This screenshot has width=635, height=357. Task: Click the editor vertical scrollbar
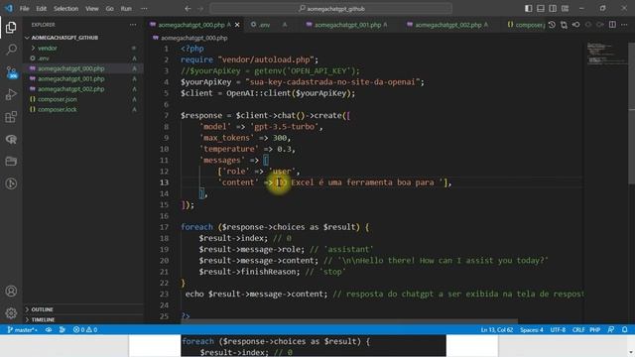pyautogui.click(x=631, y=113)
